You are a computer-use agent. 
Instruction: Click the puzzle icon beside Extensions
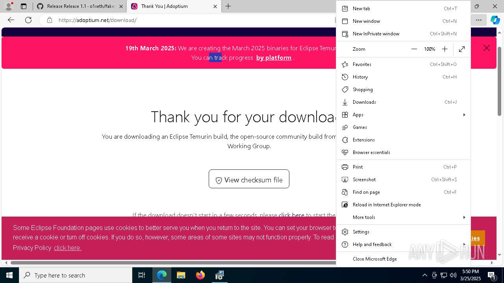click(345, 140)
